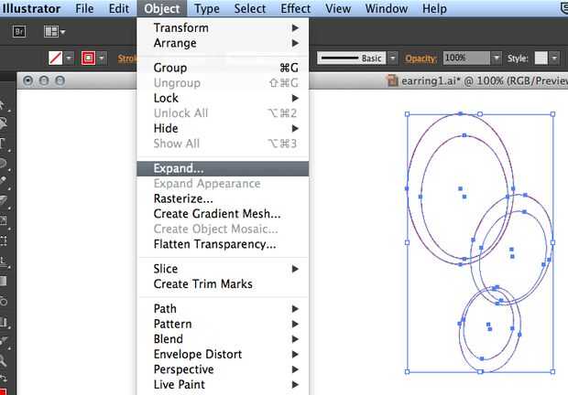This screenshot has width=568, height=395.
Task: Expand the Blend submenu
Action: 223,339
